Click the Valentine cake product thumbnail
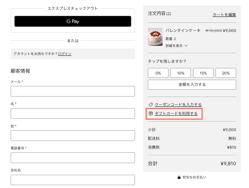 click(155, 37)
